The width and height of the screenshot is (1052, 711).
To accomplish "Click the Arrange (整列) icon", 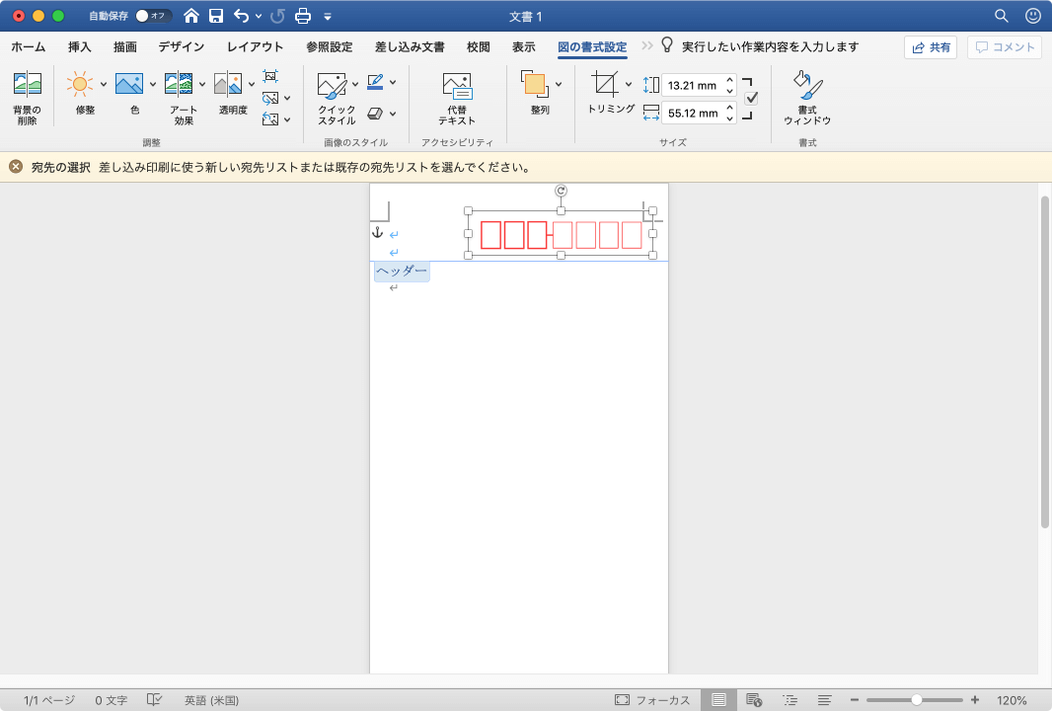I will pos(535,84).
